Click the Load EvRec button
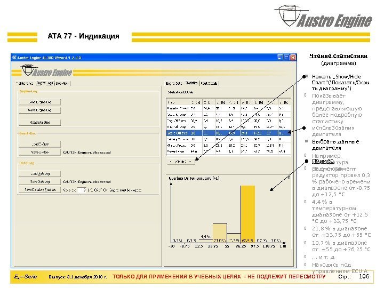384x288 pixels. click(39, 144)
